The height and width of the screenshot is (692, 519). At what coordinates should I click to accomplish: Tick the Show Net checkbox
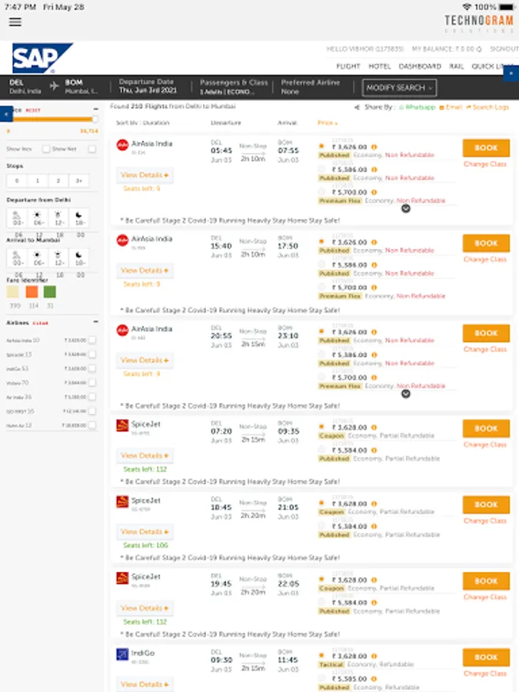point(91,149)
